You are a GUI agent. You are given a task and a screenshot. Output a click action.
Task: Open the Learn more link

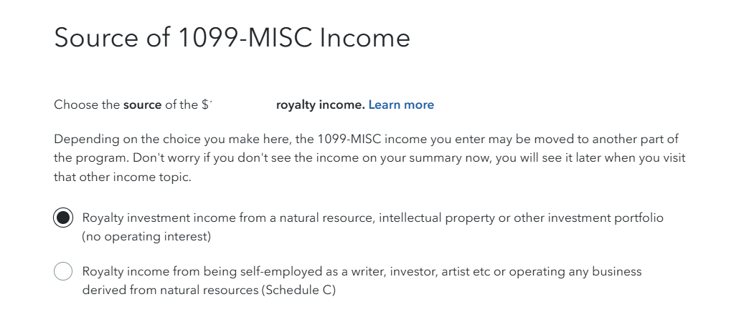pyautogui.click(x=401, y=104)
